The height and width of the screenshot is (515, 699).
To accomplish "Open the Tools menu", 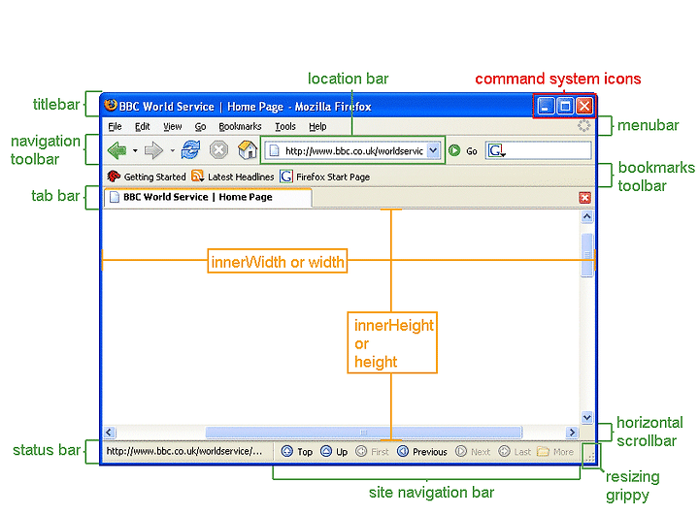I will [x=284, y=126].
